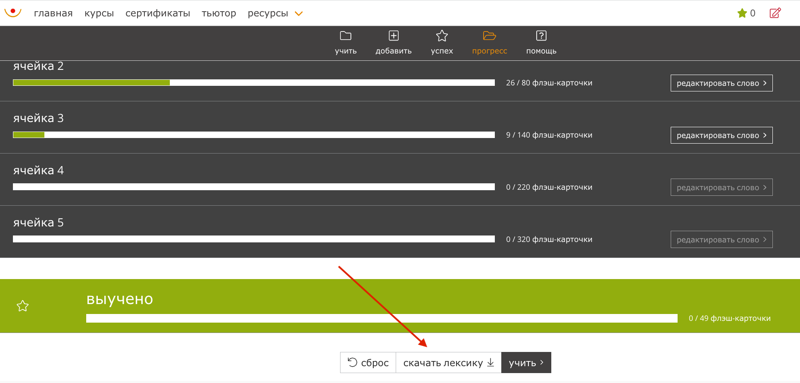Image resolution: width=800 pixels, height=383 pixels.
Task: Open the курсы menu item
Action: click(x=99, y=13)
